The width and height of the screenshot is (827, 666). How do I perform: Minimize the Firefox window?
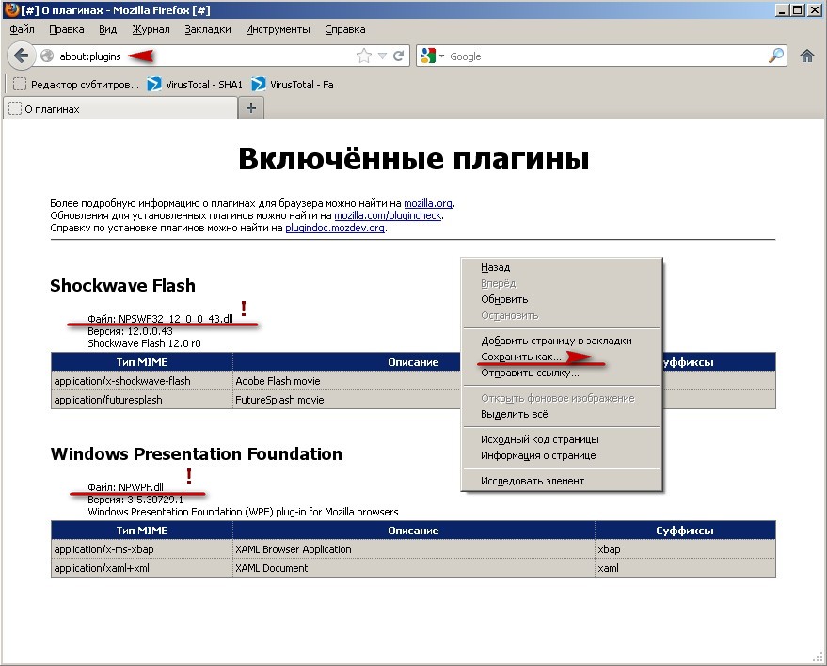pyautogui.click(x=782, y=9)
